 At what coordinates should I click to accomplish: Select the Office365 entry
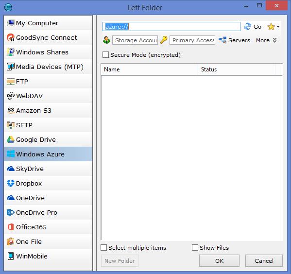[48, 227]
